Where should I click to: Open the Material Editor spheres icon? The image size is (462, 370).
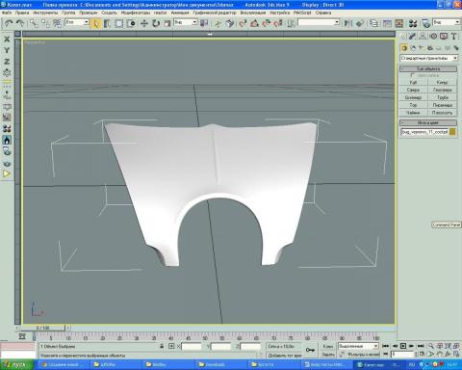click(413, 23)
